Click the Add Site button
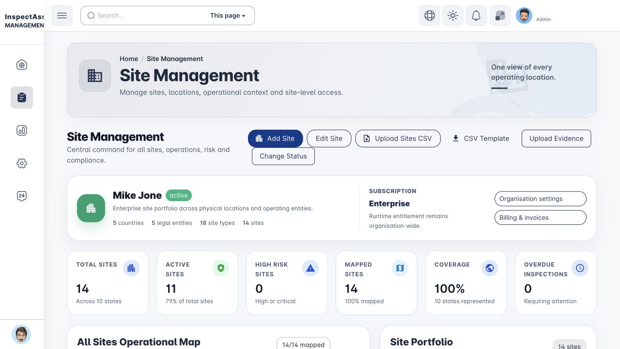The height and width of the screenshot is (349, 620). click(275, 138)
